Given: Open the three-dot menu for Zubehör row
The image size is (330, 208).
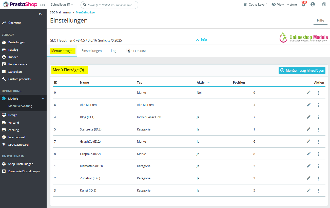Looking at the screenshot, I should (x=318, y=178).
